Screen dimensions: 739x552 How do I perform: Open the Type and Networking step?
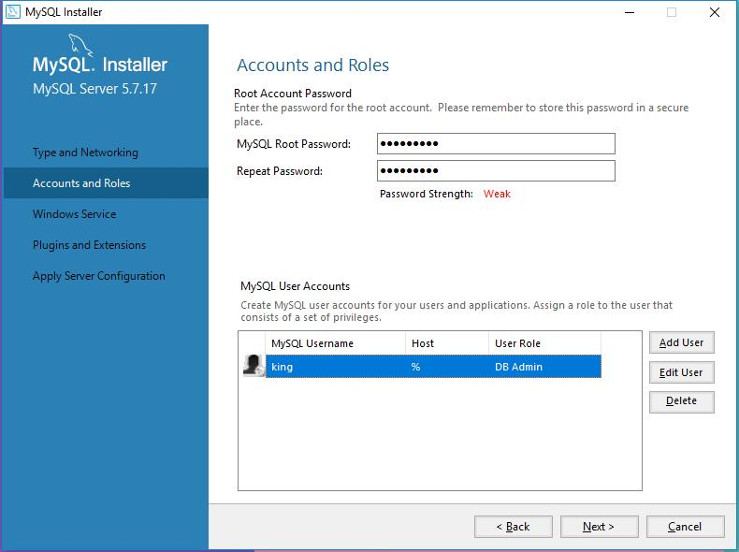coord(85,153)
